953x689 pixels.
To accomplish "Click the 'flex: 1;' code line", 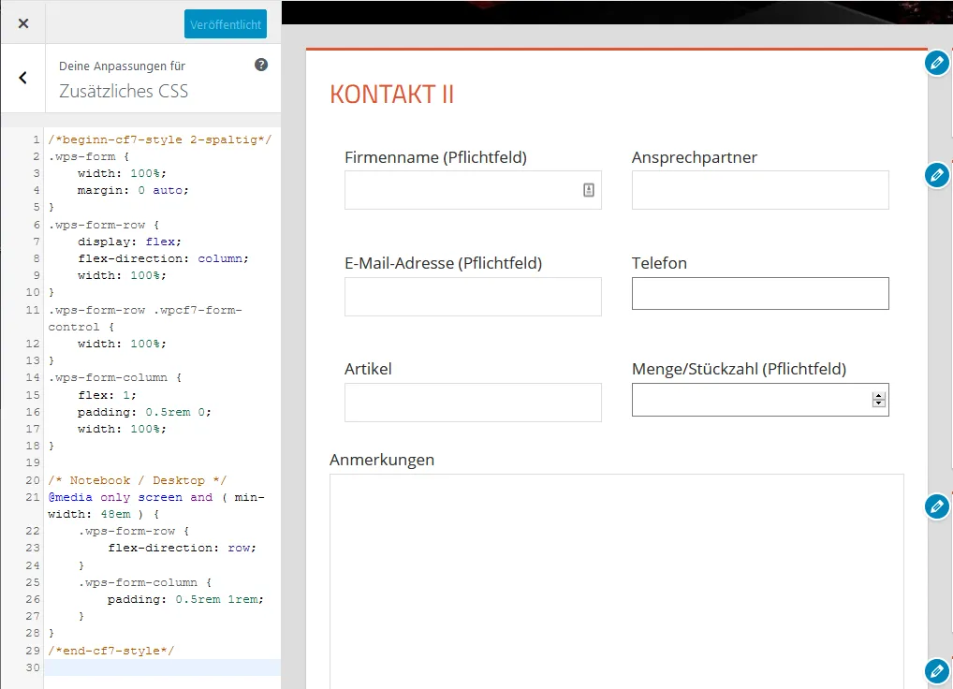I will 107,395.
